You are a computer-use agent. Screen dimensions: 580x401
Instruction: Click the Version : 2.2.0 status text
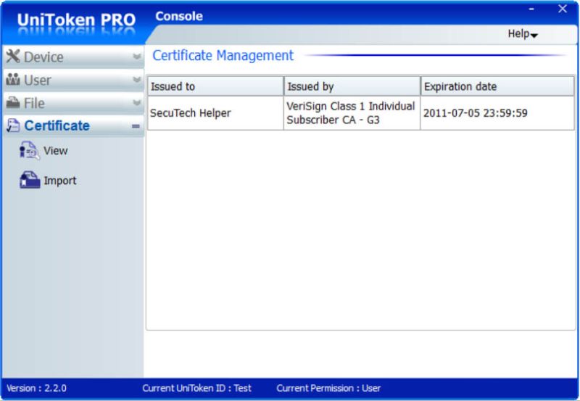(x=36, y=388)
